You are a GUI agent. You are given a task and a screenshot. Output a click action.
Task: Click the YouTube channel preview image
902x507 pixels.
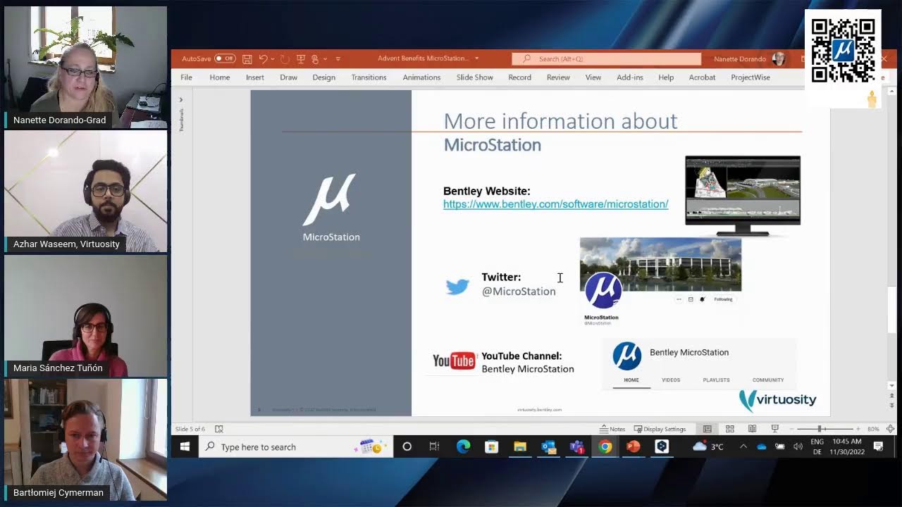tap(699, 364)
